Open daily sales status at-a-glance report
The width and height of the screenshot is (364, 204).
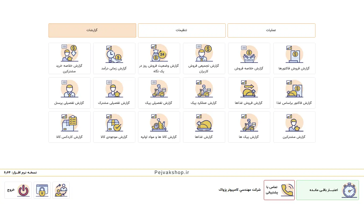point(159,58)
